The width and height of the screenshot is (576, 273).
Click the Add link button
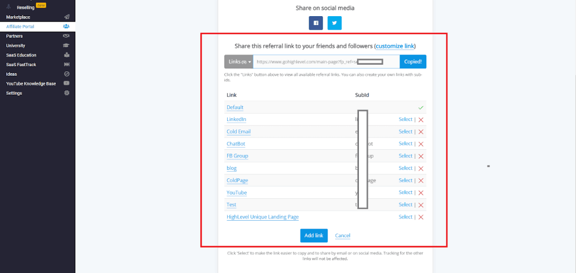click(314, 236)
